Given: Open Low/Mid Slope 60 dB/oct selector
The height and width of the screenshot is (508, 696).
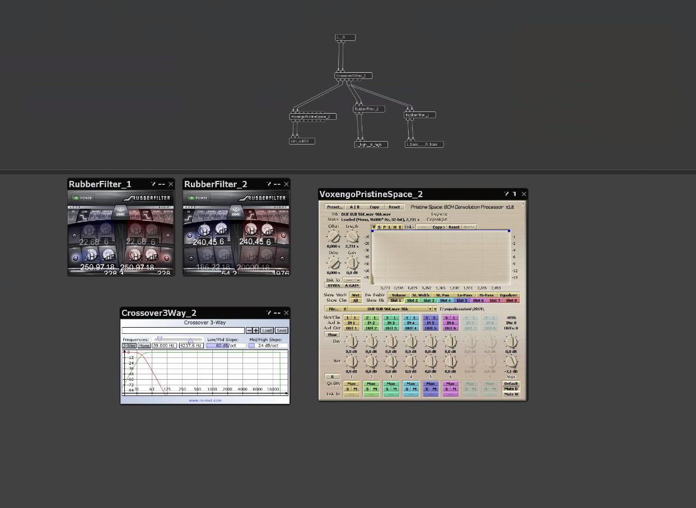Looking at the screenshot, I should click(x=226, y=346).
